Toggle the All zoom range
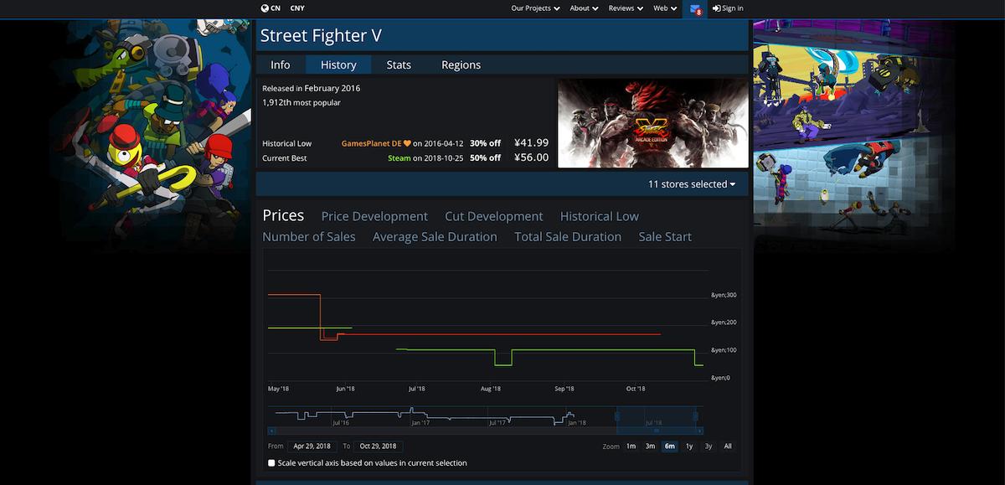The width and height of the screenshot is (1005, 485). point(727,446)
